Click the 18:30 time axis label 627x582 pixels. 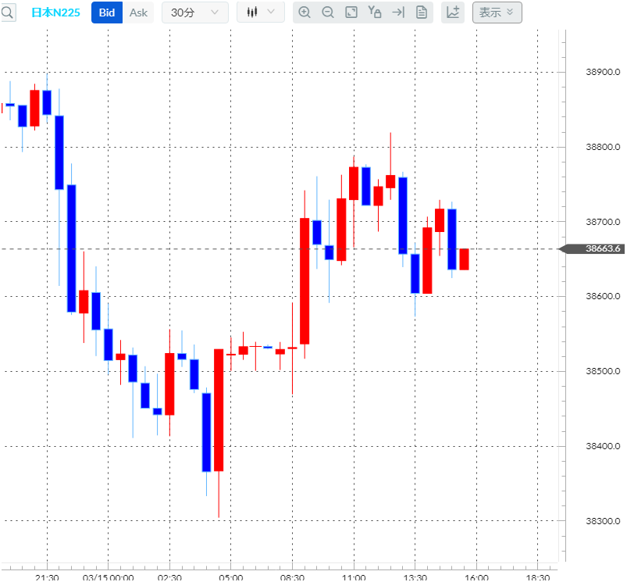click(538, 577)
